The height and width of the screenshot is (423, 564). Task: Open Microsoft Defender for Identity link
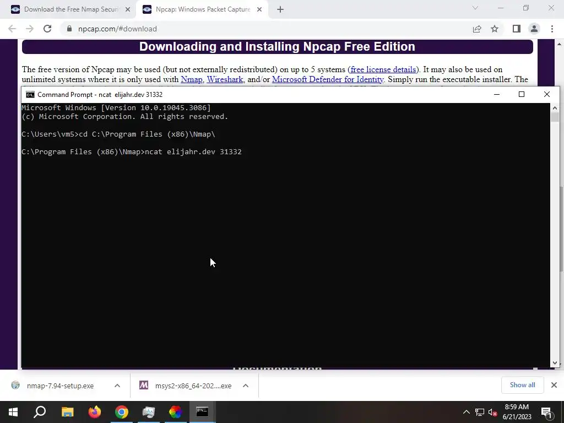(328, 79)
